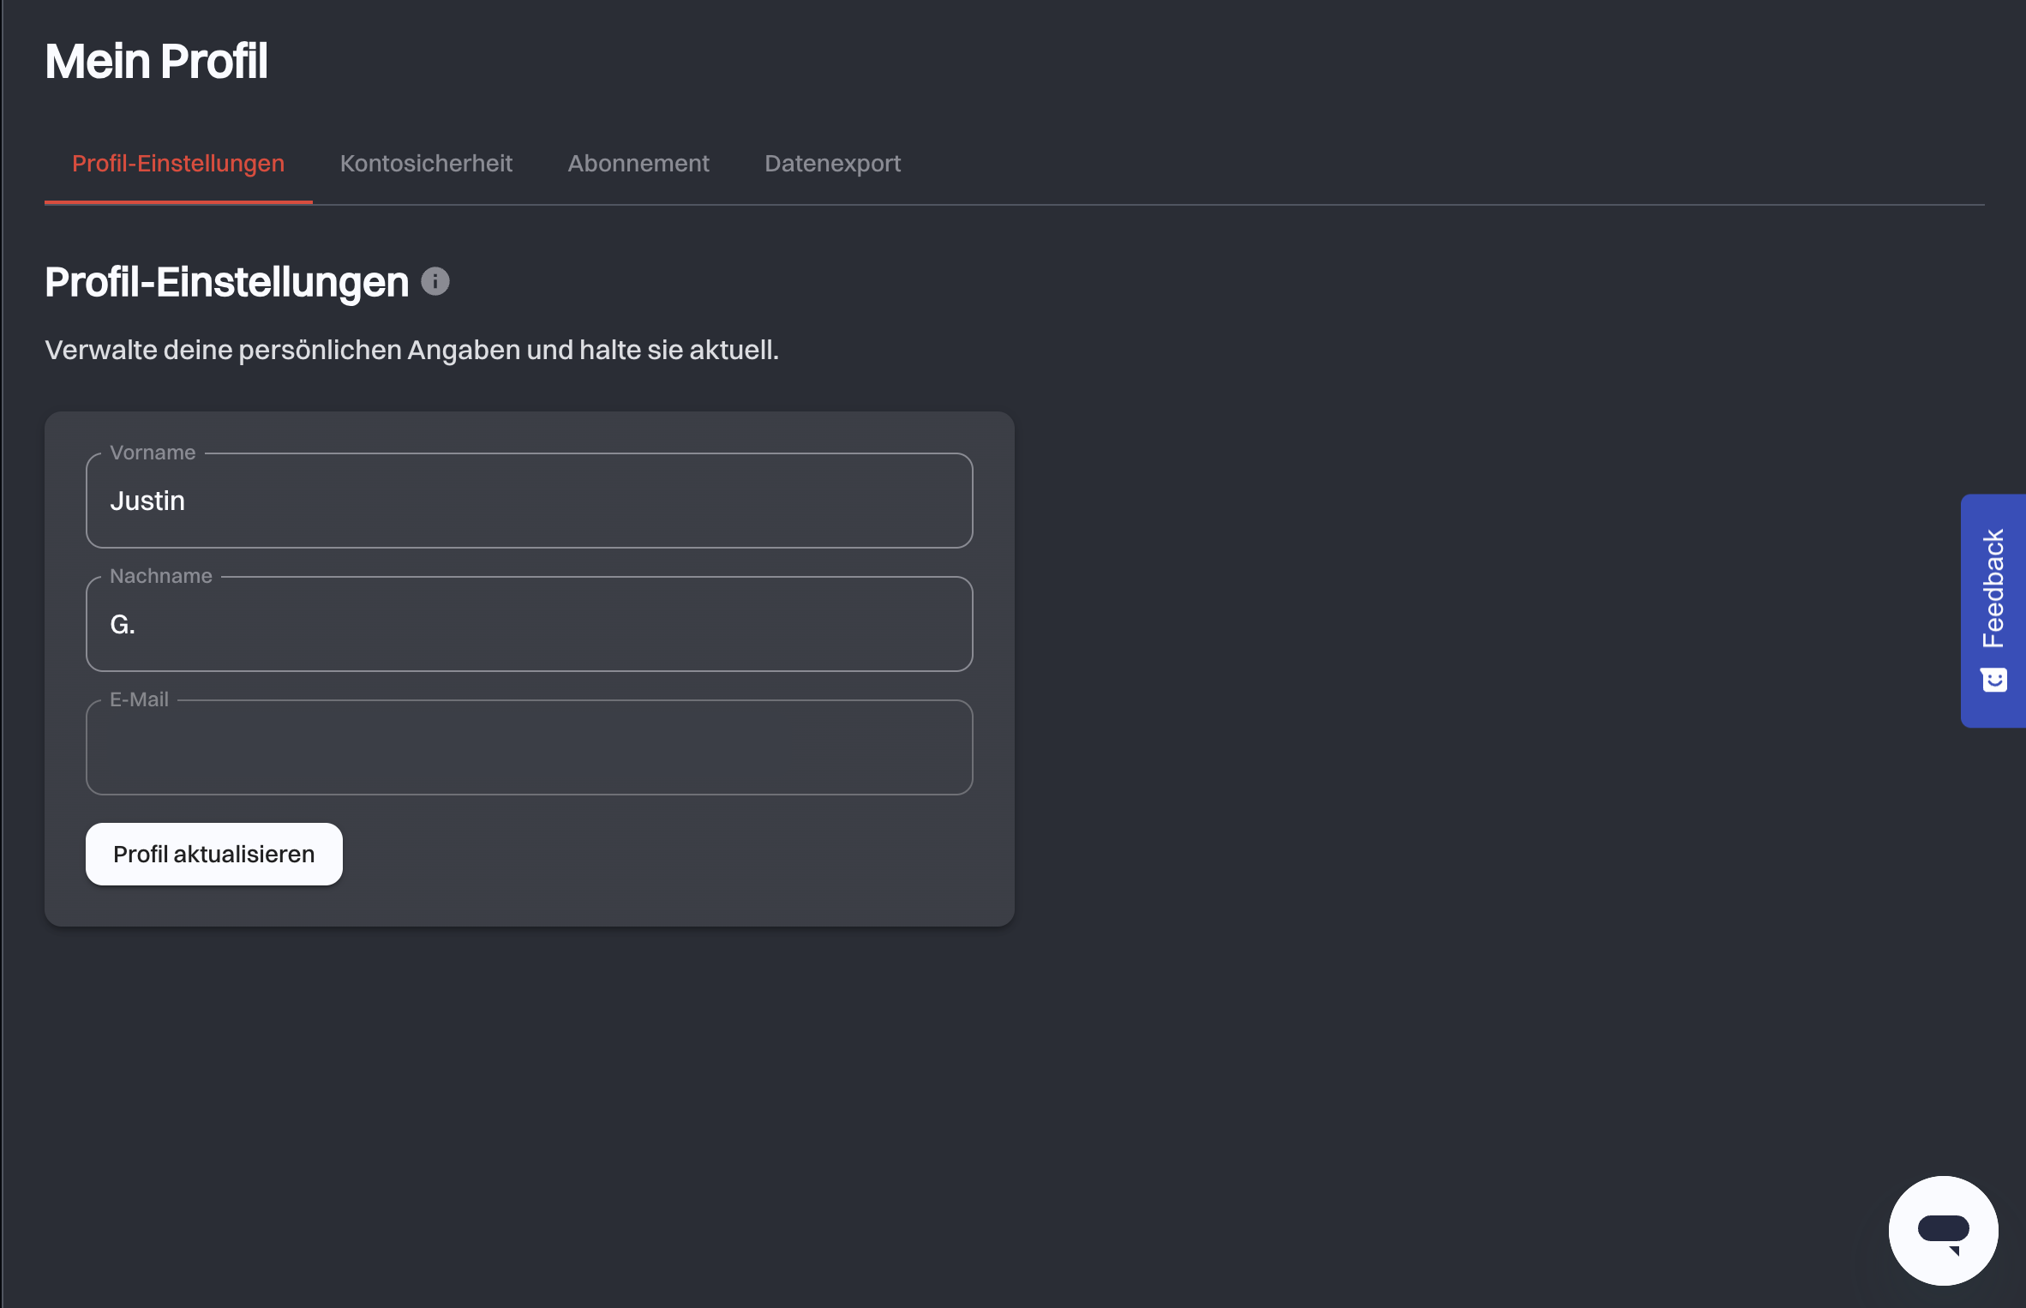The height and width of the screenshot is (1308, 2026).
Task: Focus the Nachname input field
Action: (x=530, y=624)
